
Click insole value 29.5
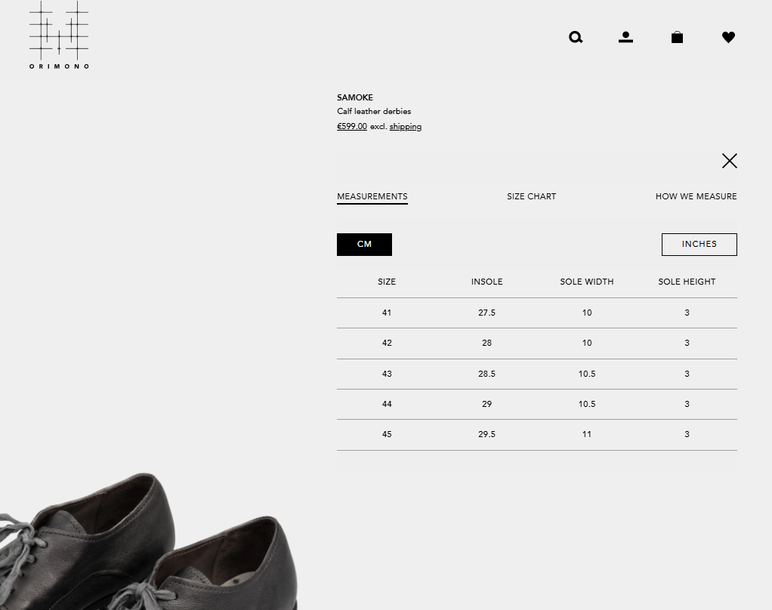click(486, 434)
